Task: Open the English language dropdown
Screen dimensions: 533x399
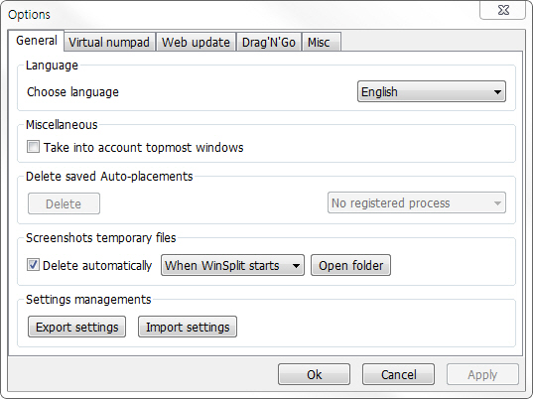Action: click(432, 91)
